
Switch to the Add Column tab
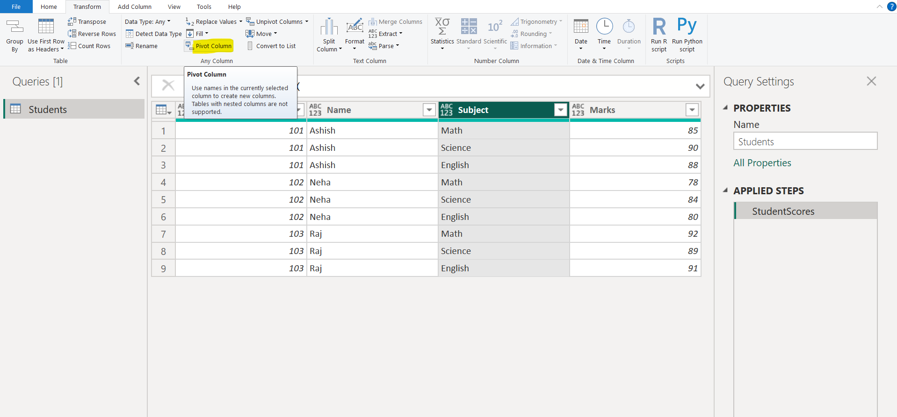click(134, 7)
